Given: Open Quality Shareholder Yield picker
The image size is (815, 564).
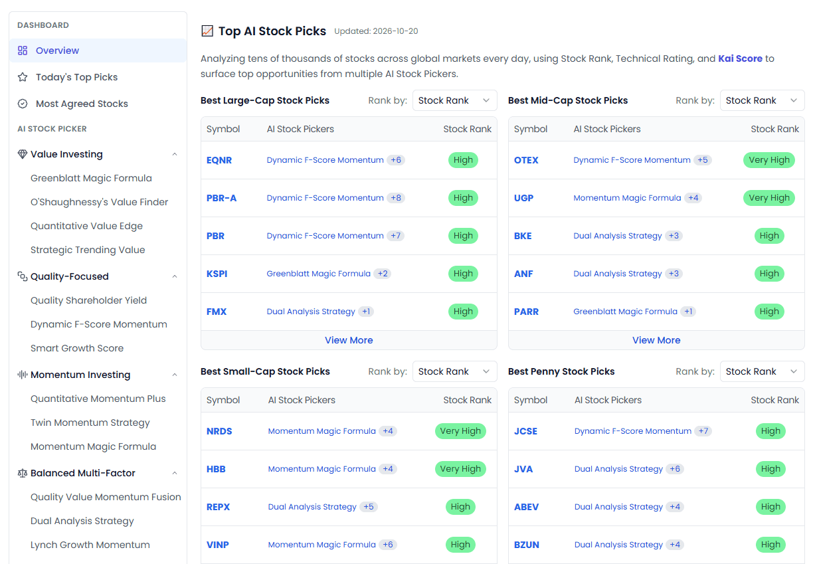Looking at the screenshot, I should [88, 300].
